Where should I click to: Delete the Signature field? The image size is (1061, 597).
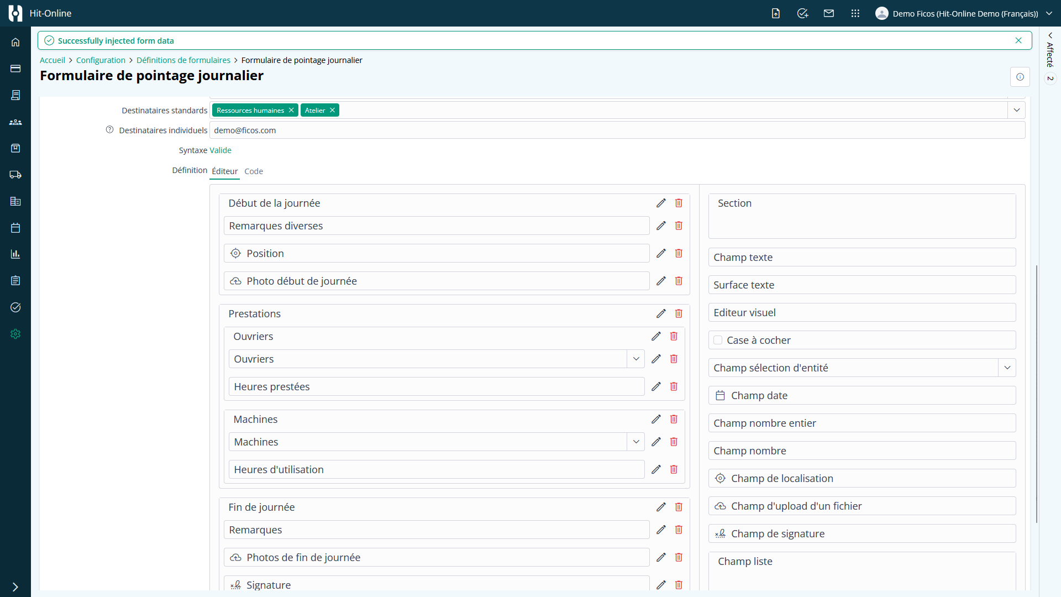[679, 585]
